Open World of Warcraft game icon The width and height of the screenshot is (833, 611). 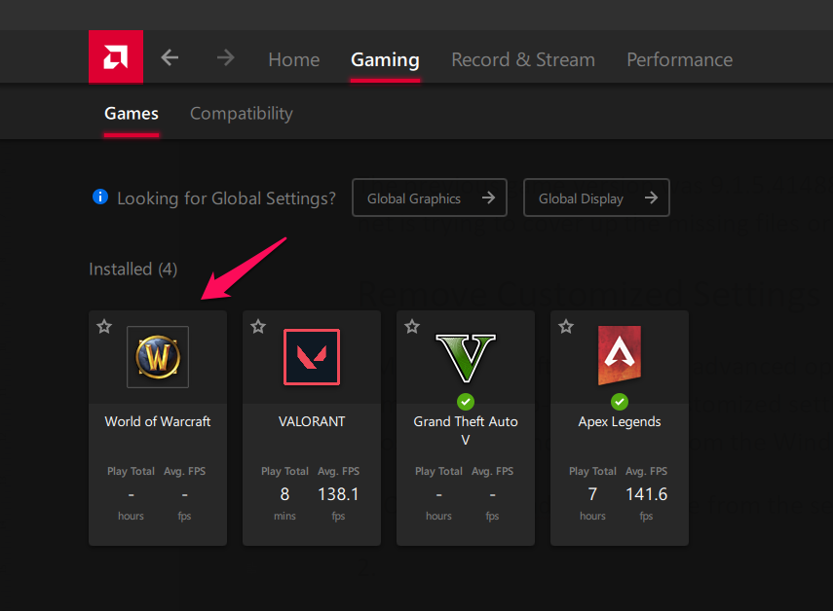(158, 357)
